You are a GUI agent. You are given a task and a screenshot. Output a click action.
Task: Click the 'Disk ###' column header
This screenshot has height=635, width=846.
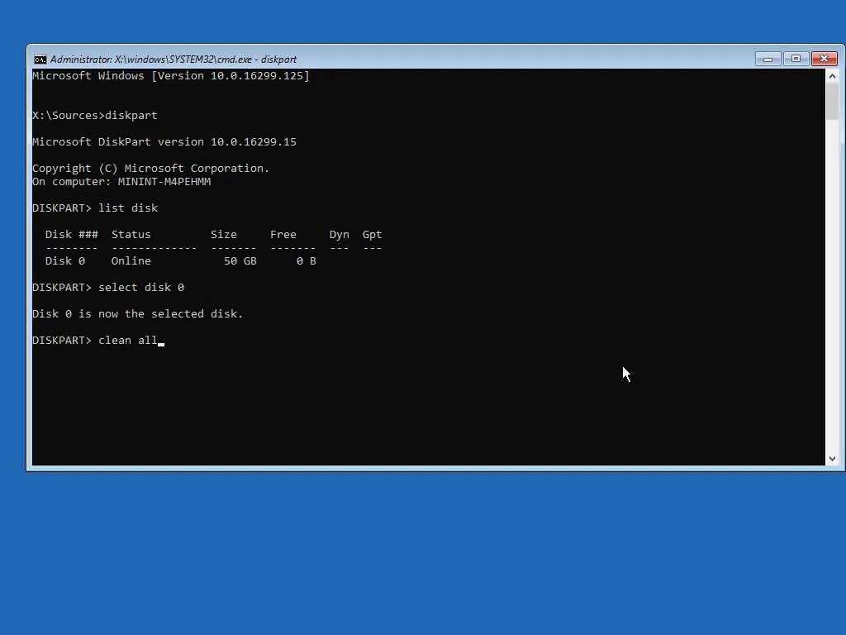coord(72,235)
